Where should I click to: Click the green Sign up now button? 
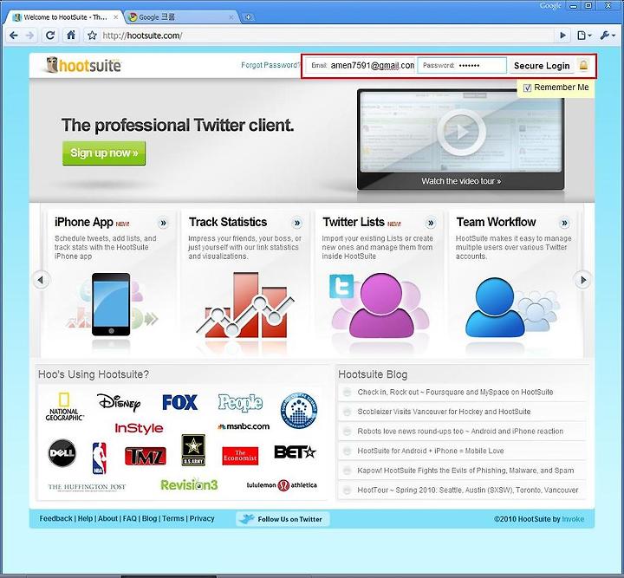point(104,153)
